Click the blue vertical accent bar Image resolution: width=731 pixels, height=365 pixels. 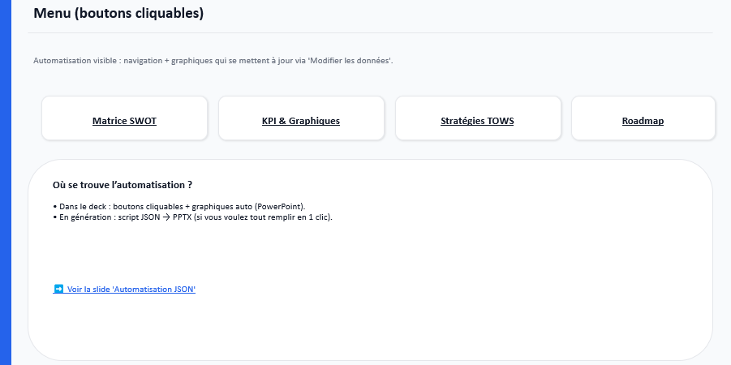(5, 182)
